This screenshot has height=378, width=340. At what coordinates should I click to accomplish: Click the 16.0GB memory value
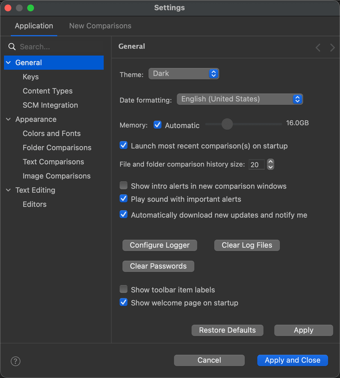coord(297,123)
